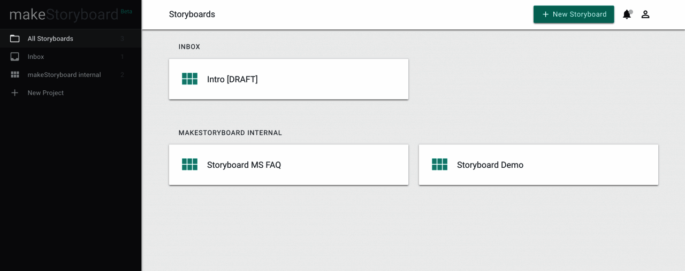Open the Intro [DRAFT] storyboard card
The height and width of the screenshot is (271, 685).
point(288,79)
